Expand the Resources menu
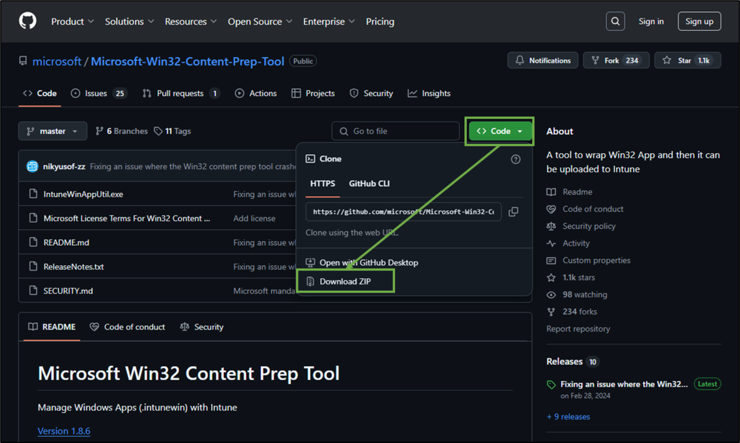 (x=191, y=21)
